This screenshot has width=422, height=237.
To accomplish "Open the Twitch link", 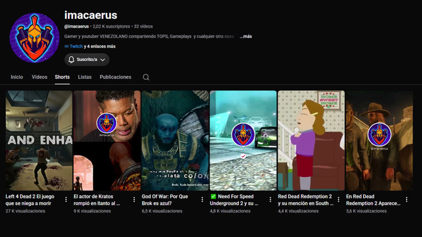I will coord(76,46).
